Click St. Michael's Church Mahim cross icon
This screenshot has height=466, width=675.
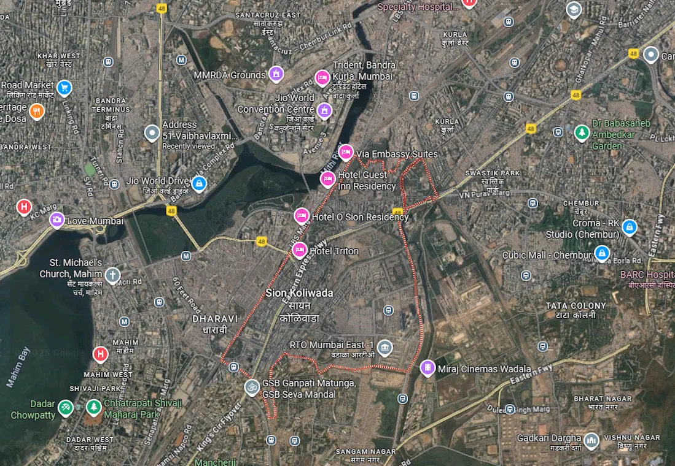(x=113, y=275)
